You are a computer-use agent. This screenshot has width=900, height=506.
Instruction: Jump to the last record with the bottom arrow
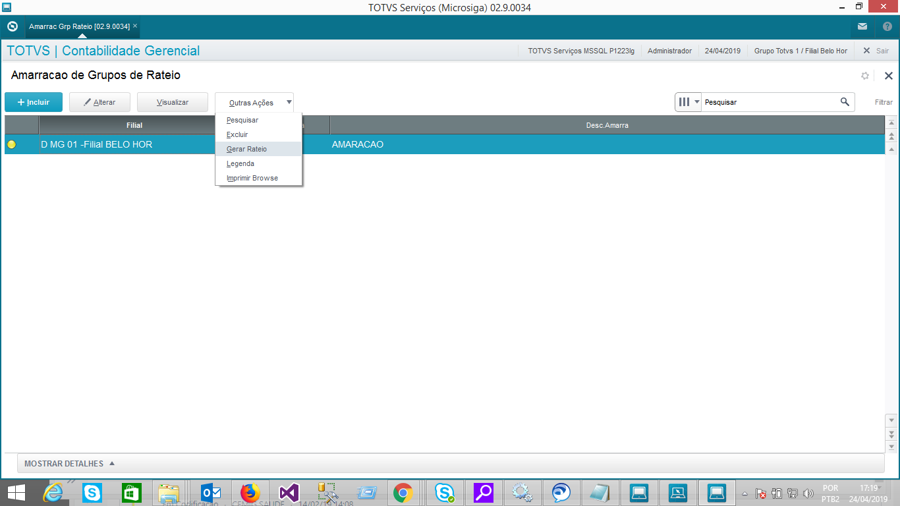pyautogui.click(x=892, y=447)
